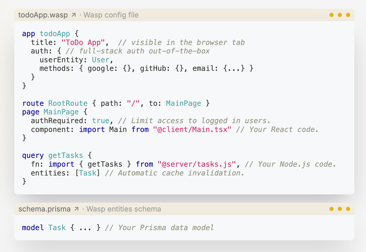Click the 'User' entity value

coord(101,60)
